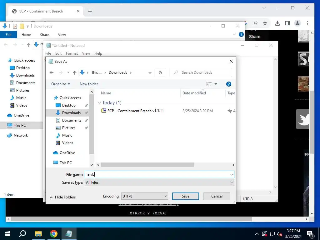The width and height of the screenshot is (320, 240).
Task: Open notification center icon
Action: tap(310, 234)
